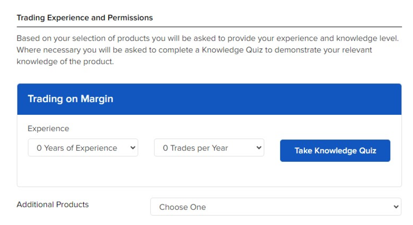Click the "Trading on Margin" header bar
Screen dimensions: 413x225
coord(209,99)
